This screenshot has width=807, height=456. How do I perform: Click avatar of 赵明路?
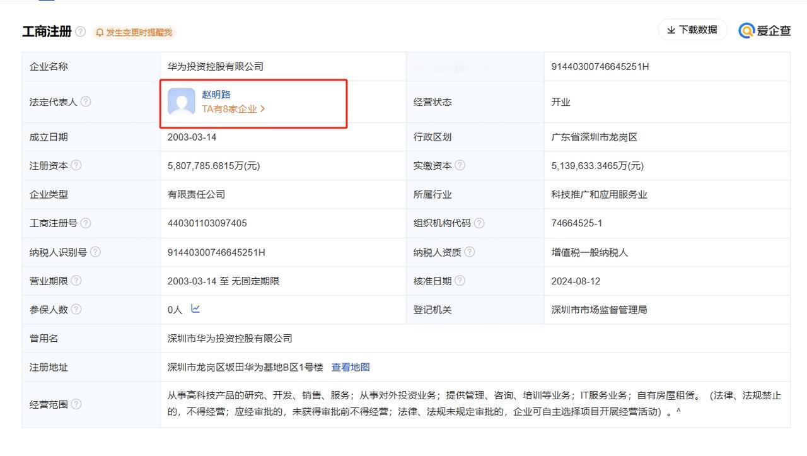[182, 102]
